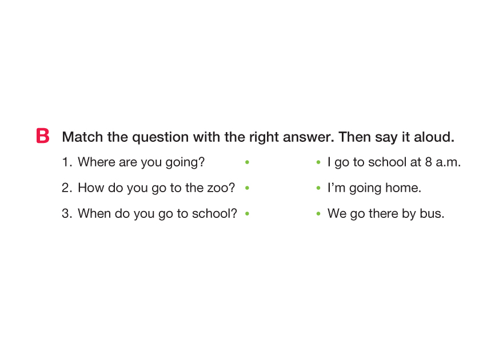
Task: Select the question "When do you go to school?"
Action: (x=157, y=214)
